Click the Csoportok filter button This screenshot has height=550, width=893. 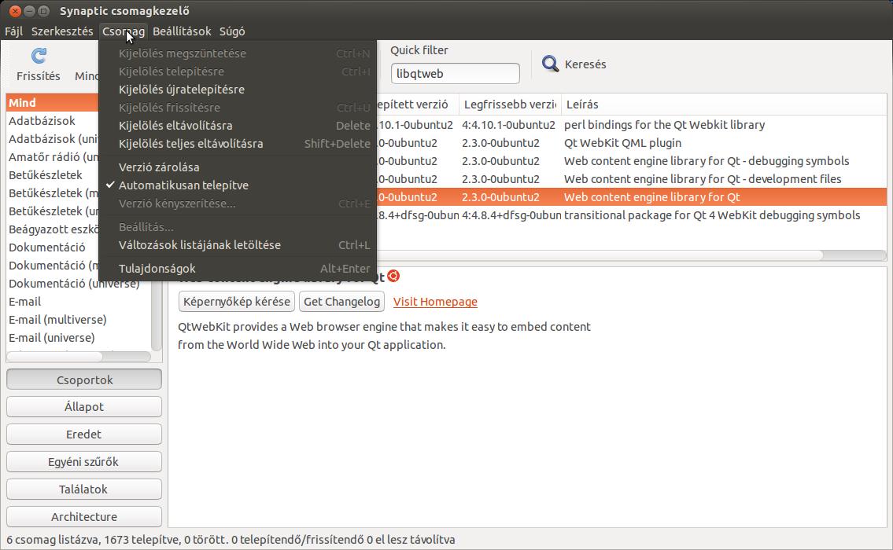pyautogui.click(x=84, y=379)
